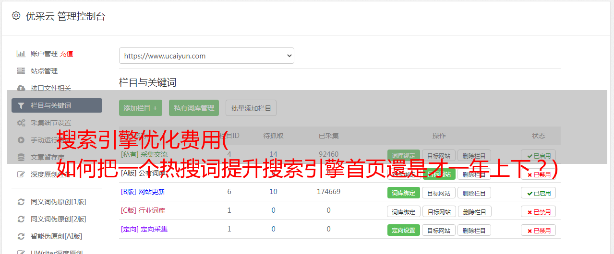Screen dimensions: 614x254
Task: Toggle 已启用 status for 网站更新 row
Action: click(x=539, y=193)
